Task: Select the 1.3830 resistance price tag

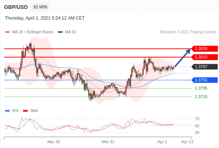Action: pyautogui.click(x=204, y=48)
